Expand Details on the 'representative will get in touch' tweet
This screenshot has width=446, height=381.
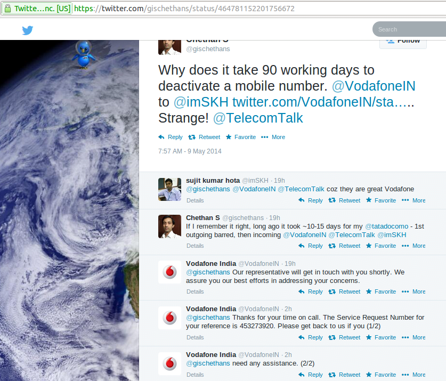195,291
